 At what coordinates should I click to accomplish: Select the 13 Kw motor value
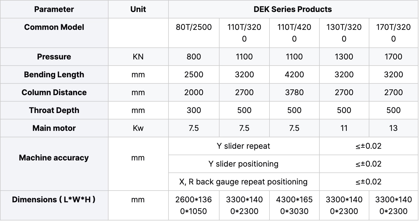[393, 128]
